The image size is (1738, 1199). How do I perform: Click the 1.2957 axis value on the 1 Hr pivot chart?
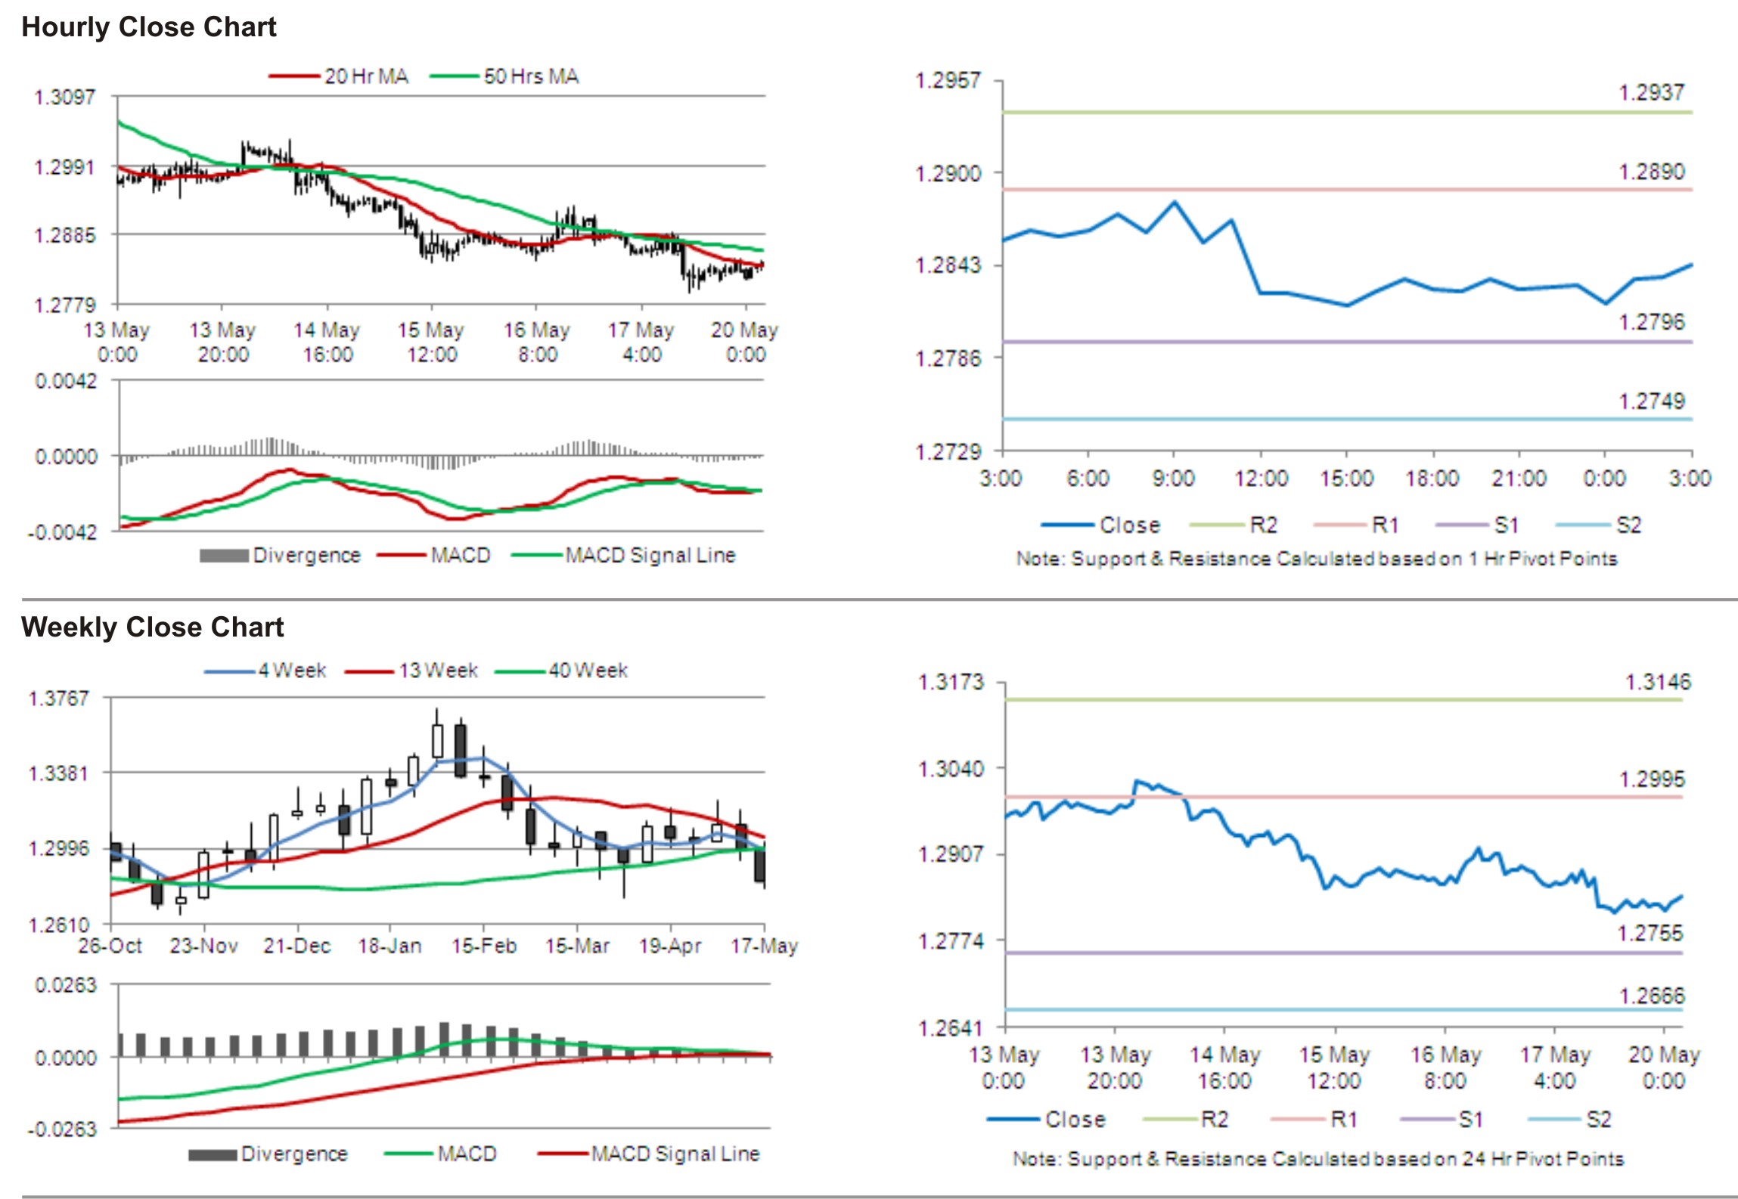tap(948, 80)
